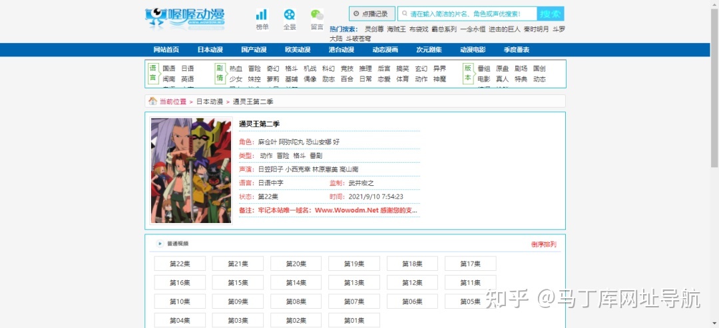Select hot search term 一念永恒
This screenshot has width=719, height=328.
[x=473, y=29]
